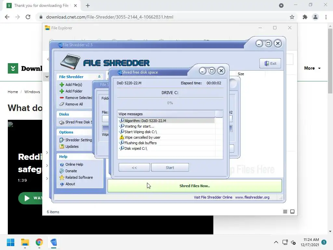Click the warning icon beside Wipe cancelled by user
Viewport: 333px width, 250px height.
(122, 137)
